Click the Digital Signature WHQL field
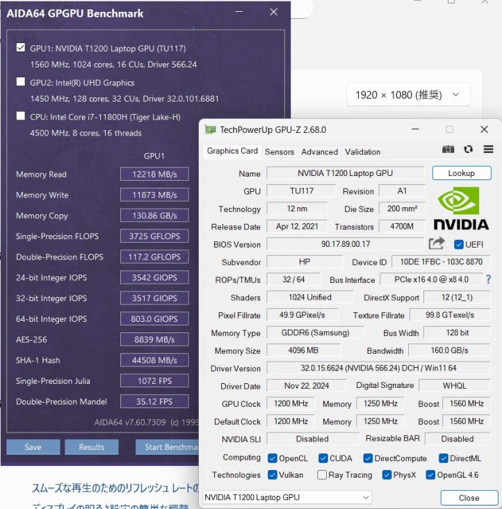The height and width of the screenshot is (509, 502). 455,386
